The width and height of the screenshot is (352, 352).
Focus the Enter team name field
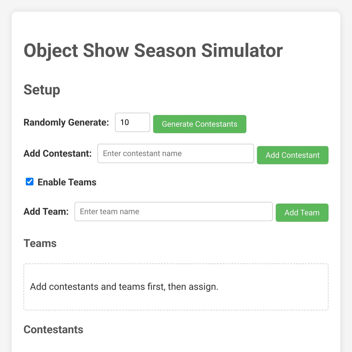point(173,211)
